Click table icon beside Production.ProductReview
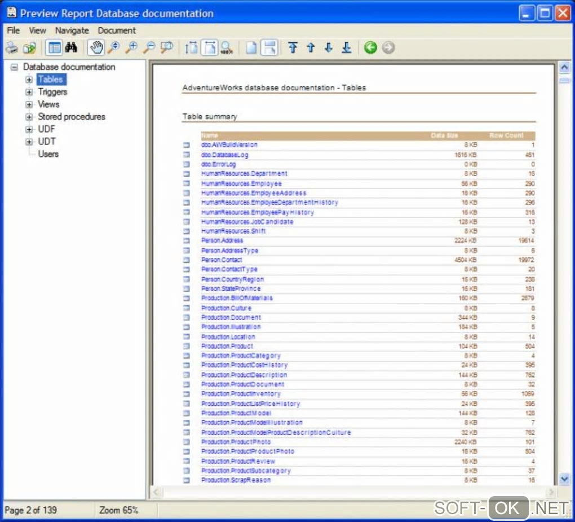 [x=187, y=461]
